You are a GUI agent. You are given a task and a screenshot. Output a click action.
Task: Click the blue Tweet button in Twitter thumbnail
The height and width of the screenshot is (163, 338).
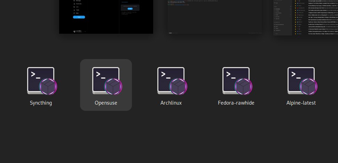point(79,17)
